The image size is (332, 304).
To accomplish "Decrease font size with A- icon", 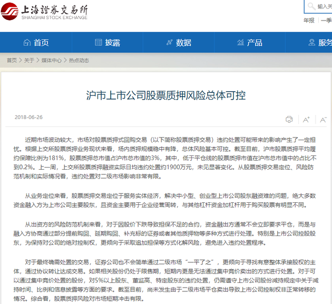I will [323, 120].
